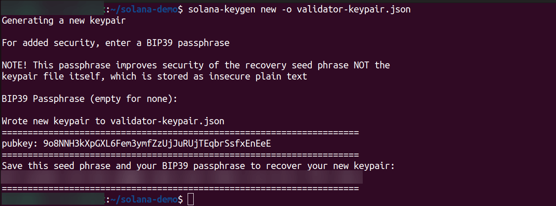Viewport: 556px width, 206px height.
Task: Click the "Wrote new keypair to" output line
Action: [113, 121]
